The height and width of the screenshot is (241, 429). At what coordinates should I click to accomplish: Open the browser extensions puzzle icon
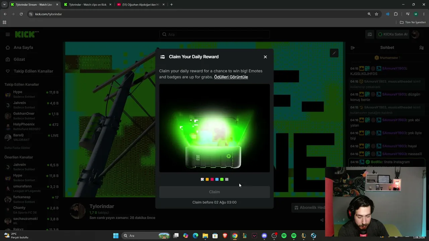point(396,14)
